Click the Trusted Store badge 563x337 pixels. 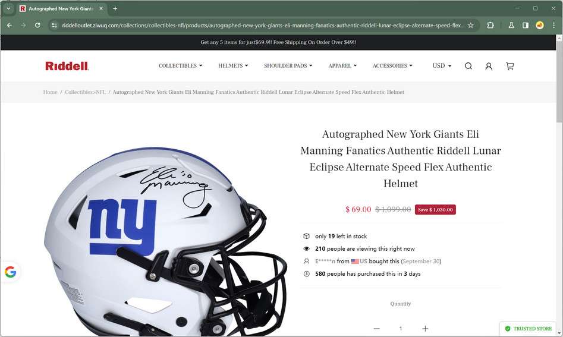point(528,329)
